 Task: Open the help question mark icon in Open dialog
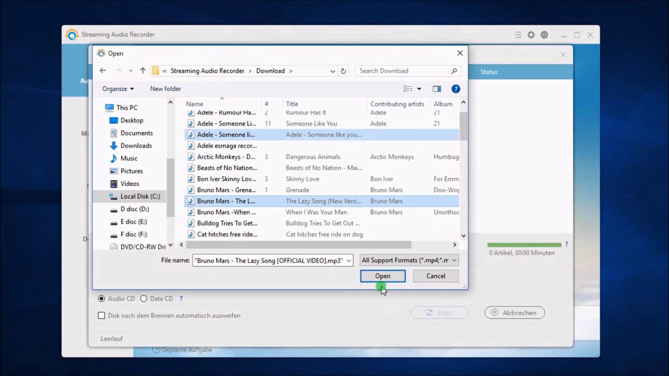455,89
